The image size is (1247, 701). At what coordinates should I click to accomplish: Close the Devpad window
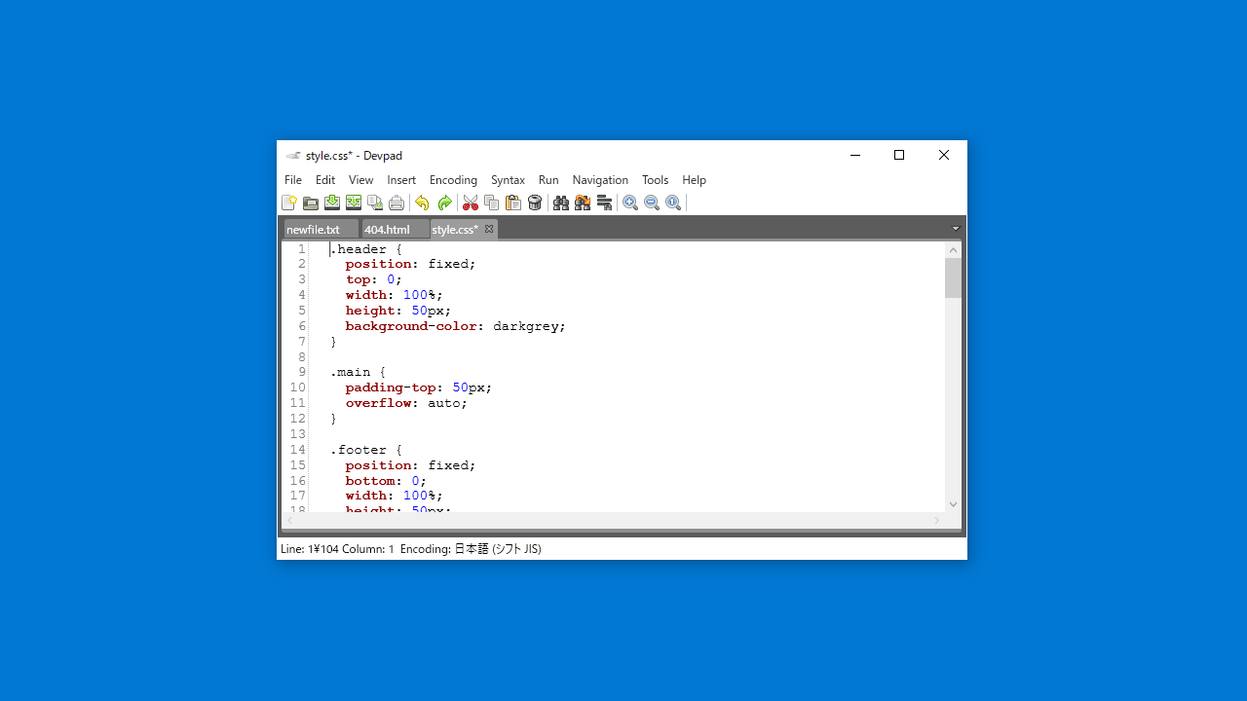coord(944,155)
